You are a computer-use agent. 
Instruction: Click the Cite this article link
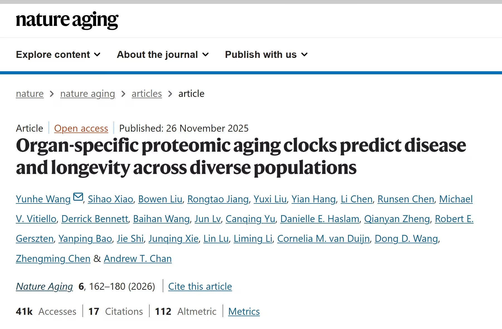pos(200,286)
